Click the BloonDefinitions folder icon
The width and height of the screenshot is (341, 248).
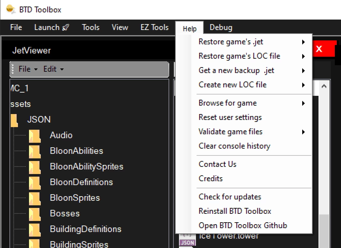click(x=35, y=183)
